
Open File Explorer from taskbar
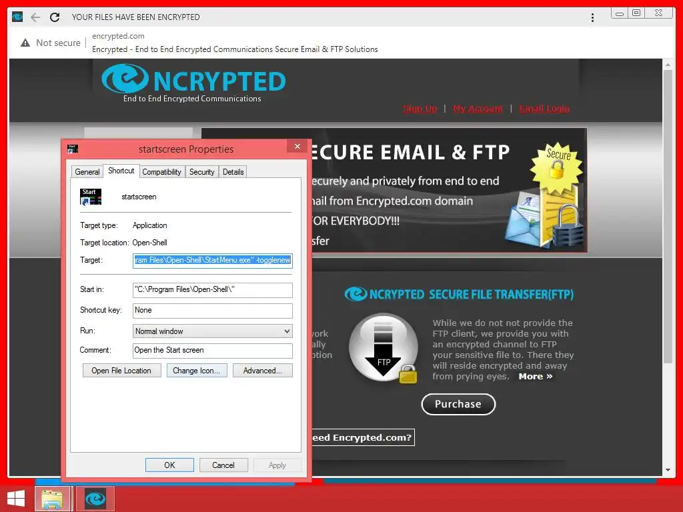[x=52, y=499]
